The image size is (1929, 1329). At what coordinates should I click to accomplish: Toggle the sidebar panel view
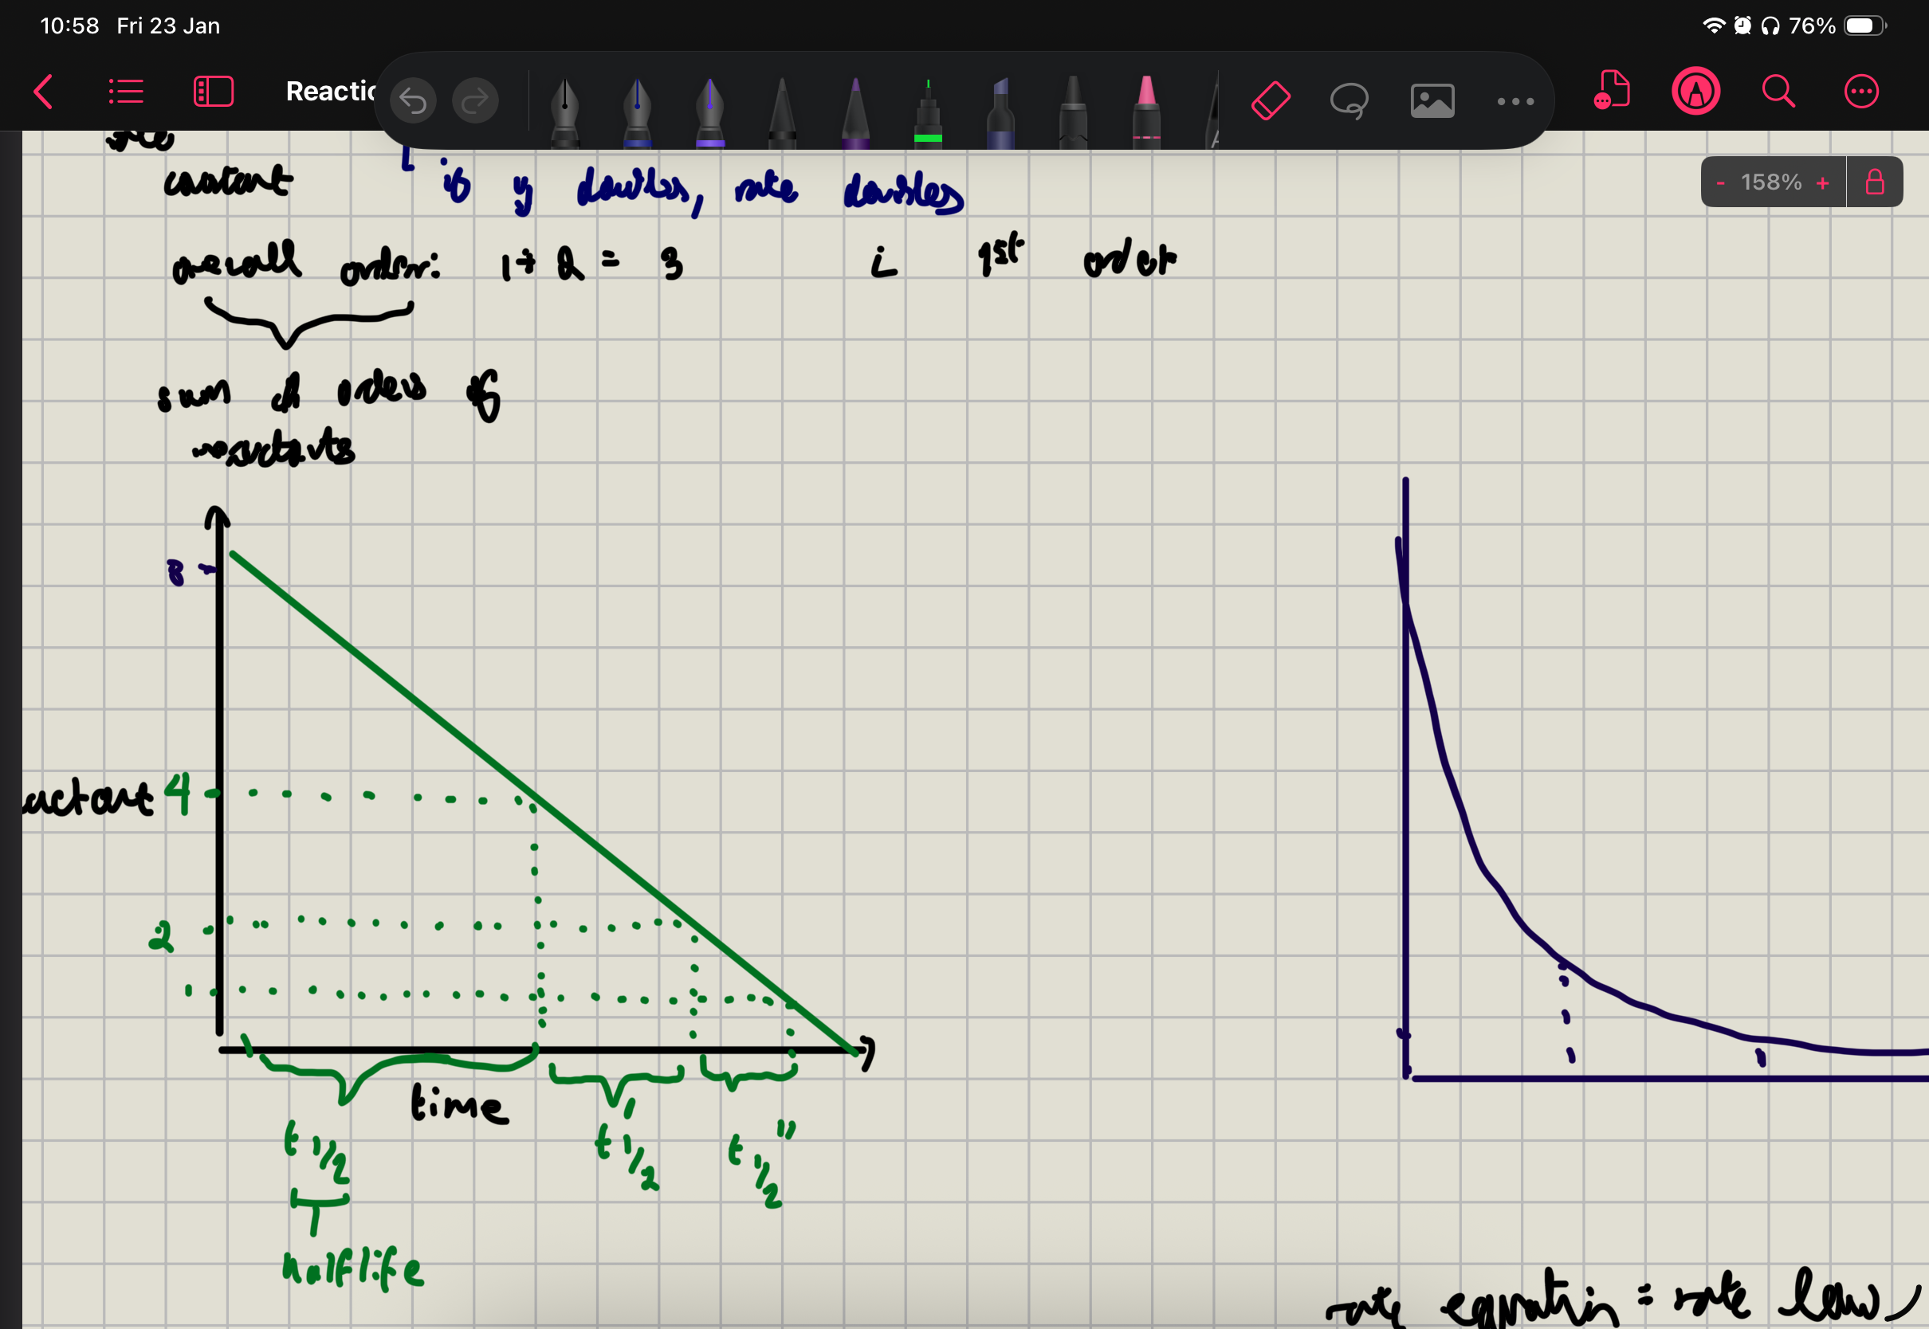(213, 92)
